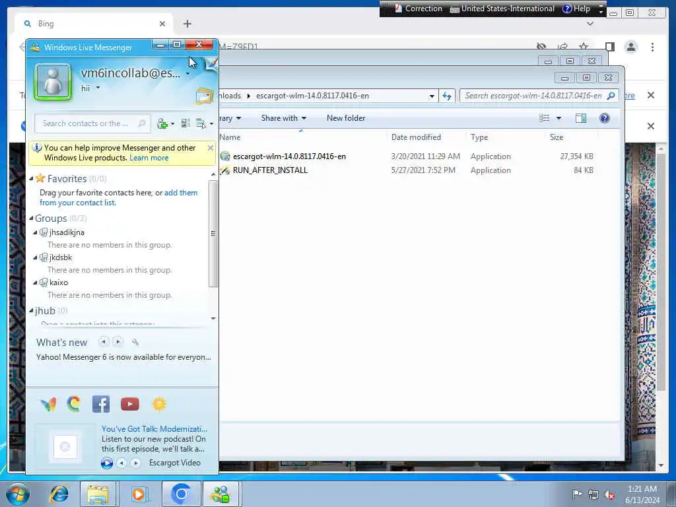
Task: Open the Messenger email inbox icon
Action: (204, 96)
